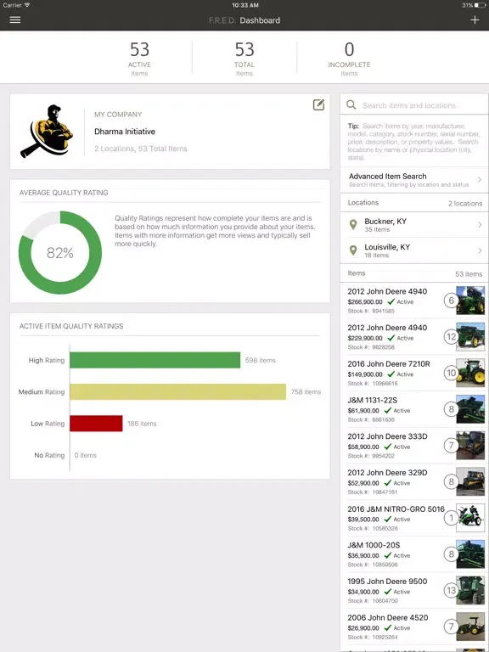Tap photo count badge on J&M 1131-22S

click(451, 409)
